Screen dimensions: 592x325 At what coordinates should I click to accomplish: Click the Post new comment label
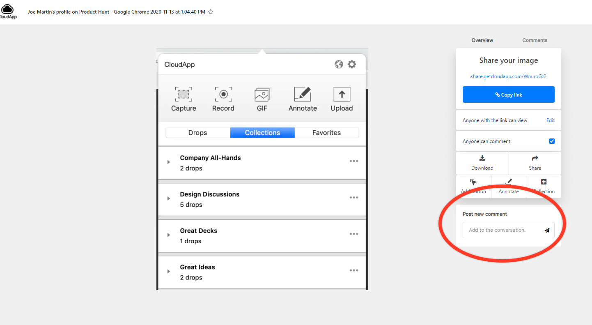click(x=485, y=214)
